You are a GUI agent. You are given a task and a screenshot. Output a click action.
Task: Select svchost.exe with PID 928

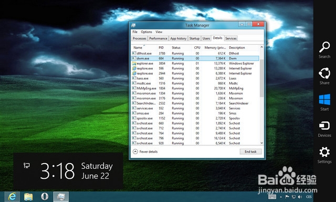click(x=195, y=143)
